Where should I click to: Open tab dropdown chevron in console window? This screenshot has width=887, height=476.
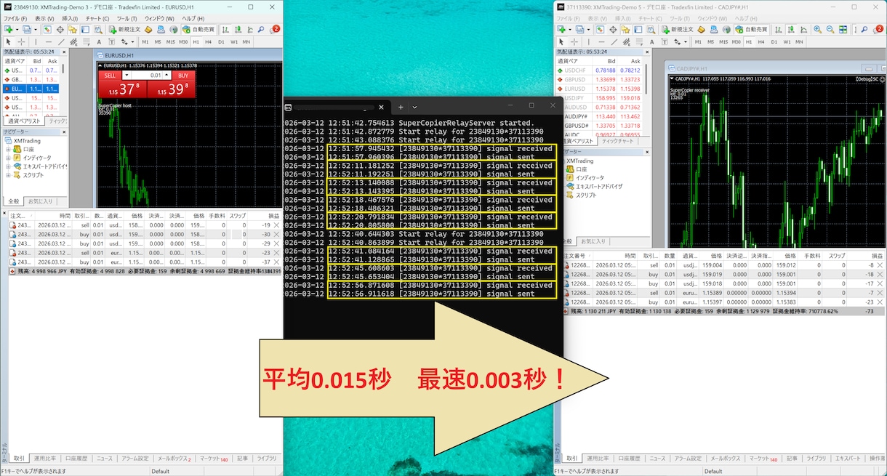pyautogui.click(x=415, y=107)
